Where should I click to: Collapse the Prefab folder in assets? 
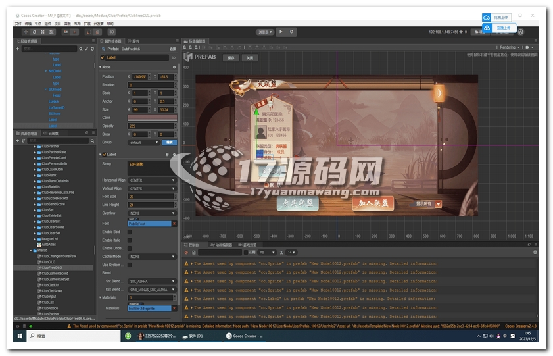tap(31, 251)
